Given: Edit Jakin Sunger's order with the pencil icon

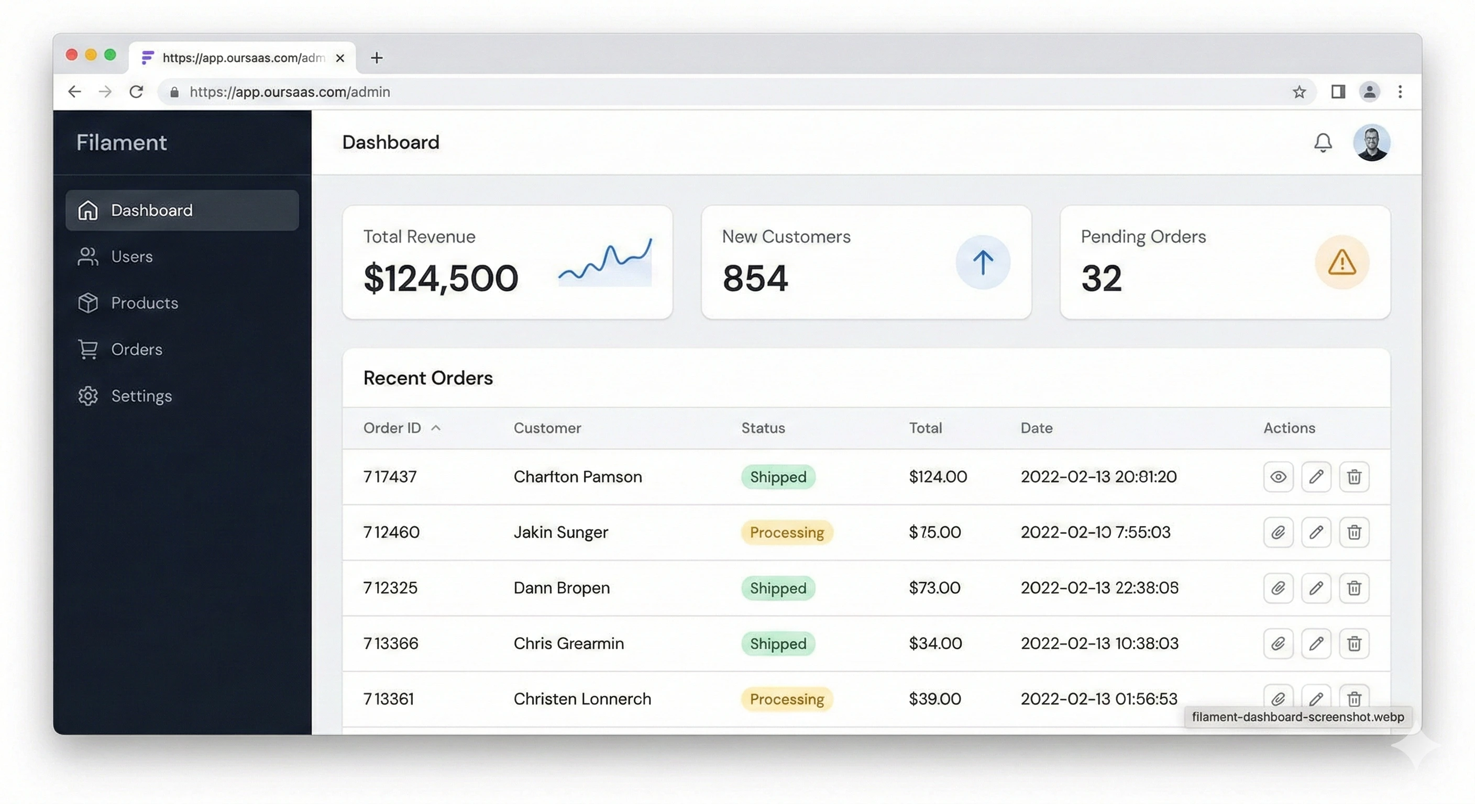Looking at the screenshot, I should point(1316,532).
